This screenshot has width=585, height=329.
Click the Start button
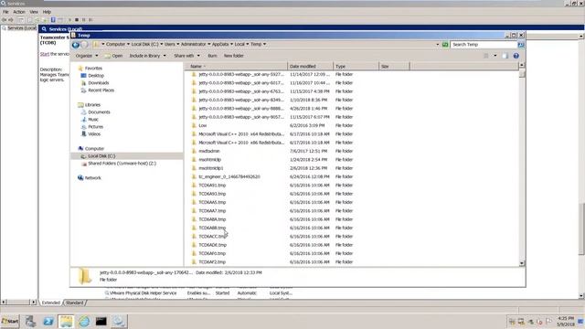[10, 321]
